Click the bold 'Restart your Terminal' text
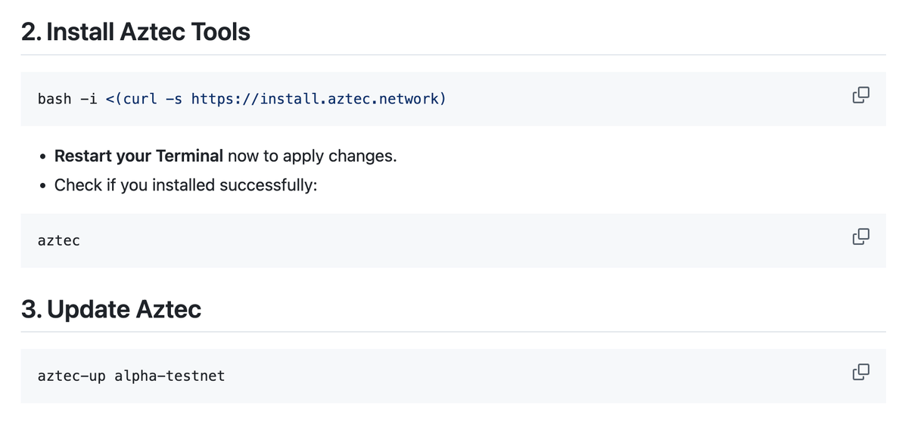The image size is (908, 421). point(138,156)
